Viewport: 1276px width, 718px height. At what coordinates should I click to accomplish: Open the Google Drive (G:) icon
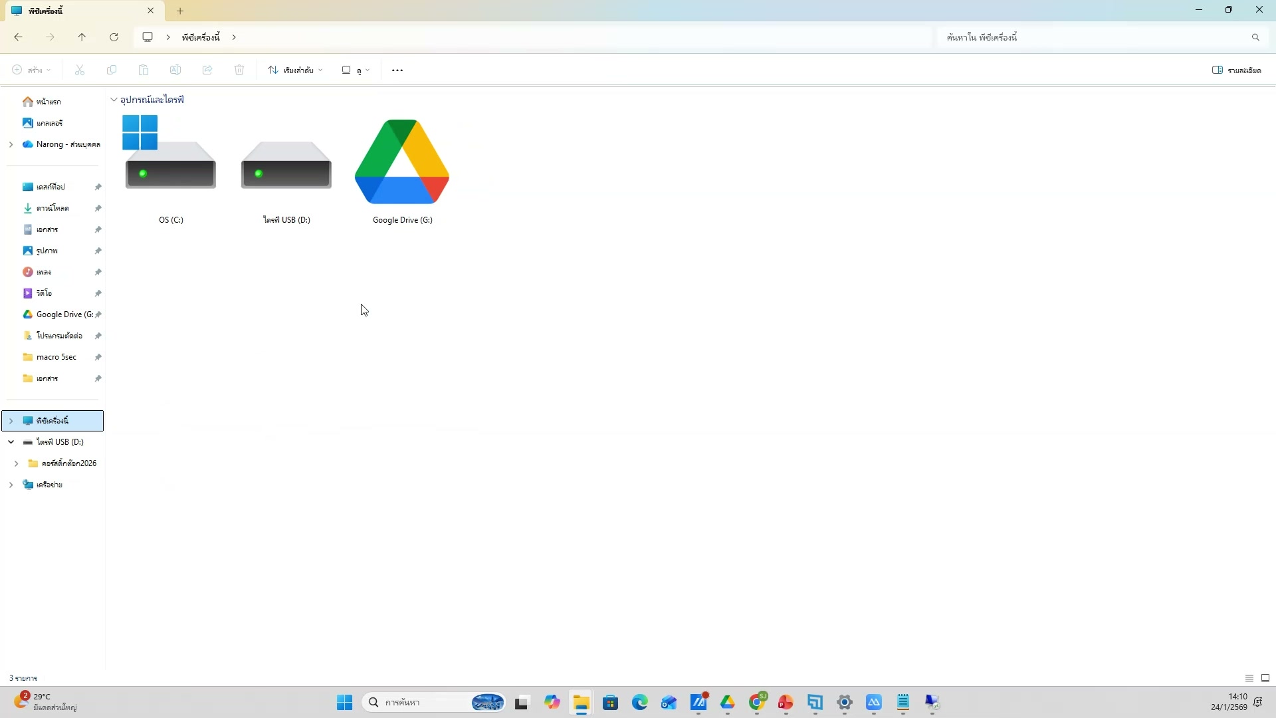[x=402, y=163]
